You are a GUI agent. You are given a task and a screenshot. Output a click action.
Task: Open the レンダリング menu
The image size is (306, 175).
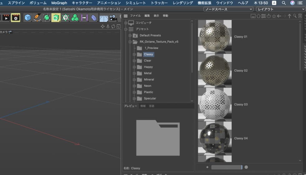pos(183,3)
